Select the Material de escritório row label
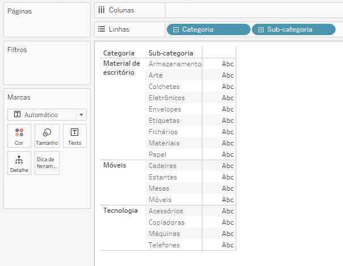Image resolution: width=343 pixels, height=266 pixels. tap(121, 68)
